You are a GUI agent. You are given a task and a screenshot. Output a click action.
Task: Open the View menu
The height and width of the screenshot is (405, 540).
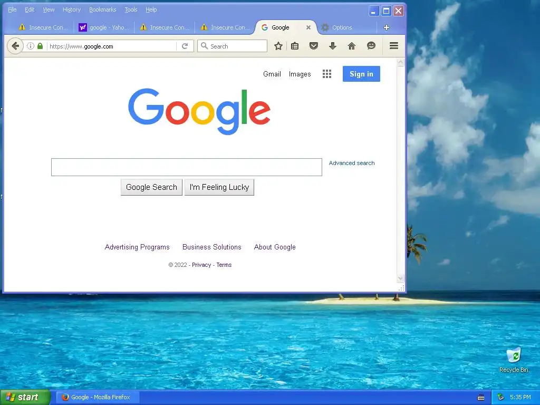49,9
